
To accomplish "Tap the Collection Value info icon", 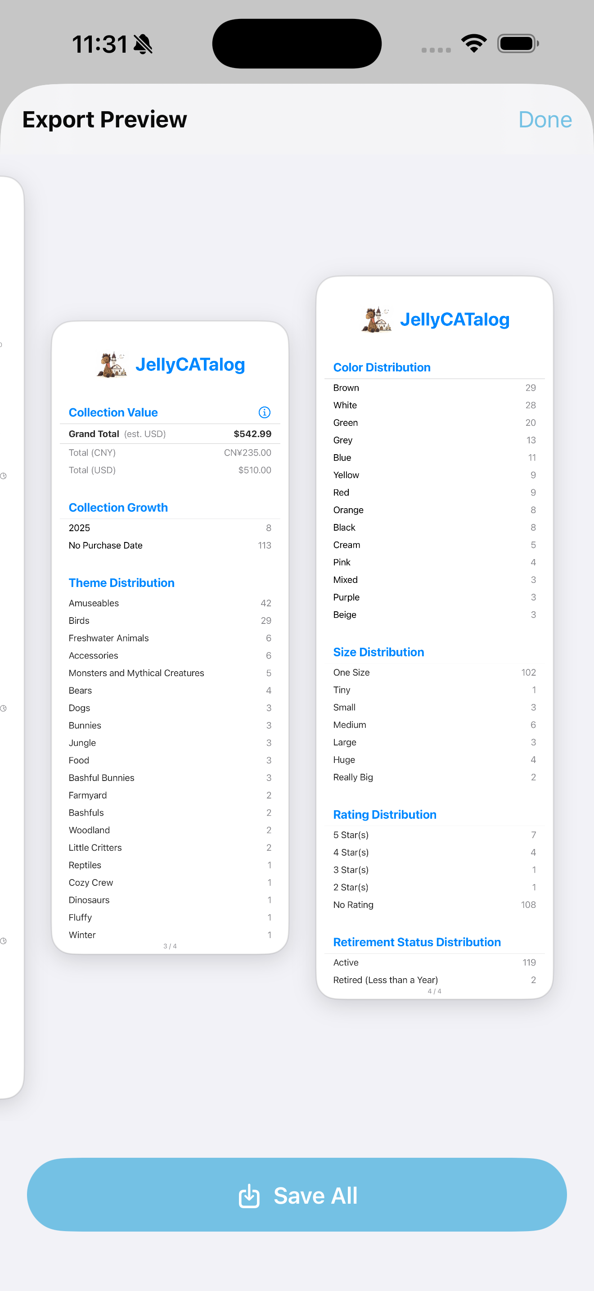I will coord(264,412).
